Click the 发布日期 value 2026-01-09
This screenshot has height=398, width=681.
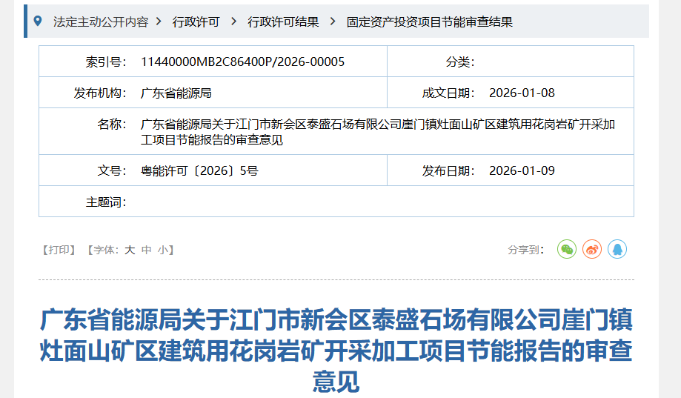click(522, 170)
